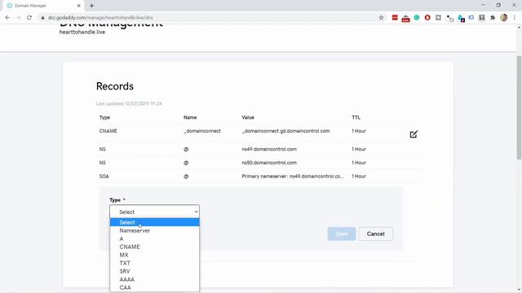Cancel adding the new record
This screenshot has height=293, width=522.
(375, 234)
